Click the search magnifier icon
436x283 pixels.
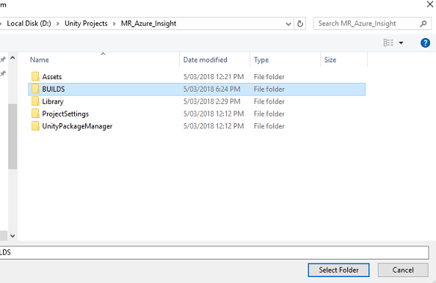(x=424, y=23)
